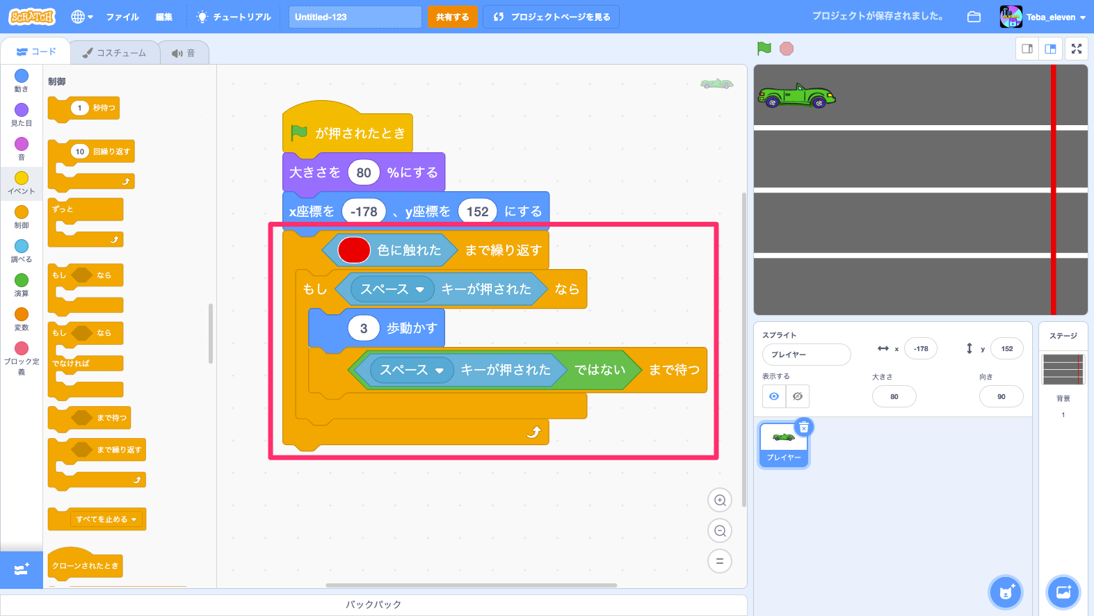This screenshot has height=616, width=1094.
Task: Open スペース key dropdown in the もし block
Action: pyautogui.click(x=392, y=289)
